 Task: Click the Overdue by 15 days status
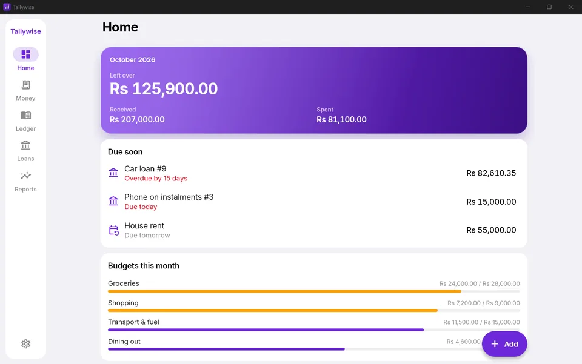pyautogui.click(x=156, y=178)
